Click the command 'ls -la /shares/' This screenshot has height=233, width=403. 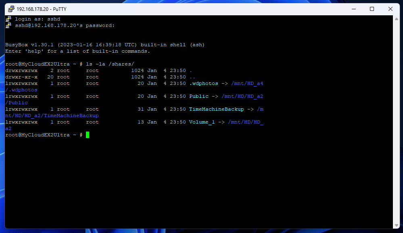point(110,64)
